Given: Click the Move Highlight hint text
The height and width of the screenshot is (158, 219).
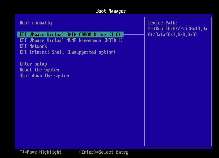Looking at the screenshot, I should pyautogui.click(x=41, y=152).
